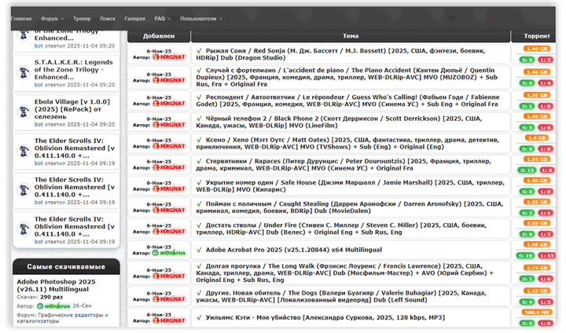Open the Adobe Acrobat Pro 2025 topic
566x333 pixels.
293,250
